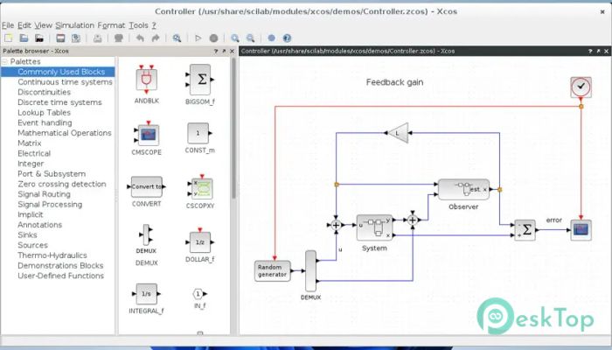Viewport: 612px width, 350px height.
Task: Open the Tools menu
Action: coord(138,25)
